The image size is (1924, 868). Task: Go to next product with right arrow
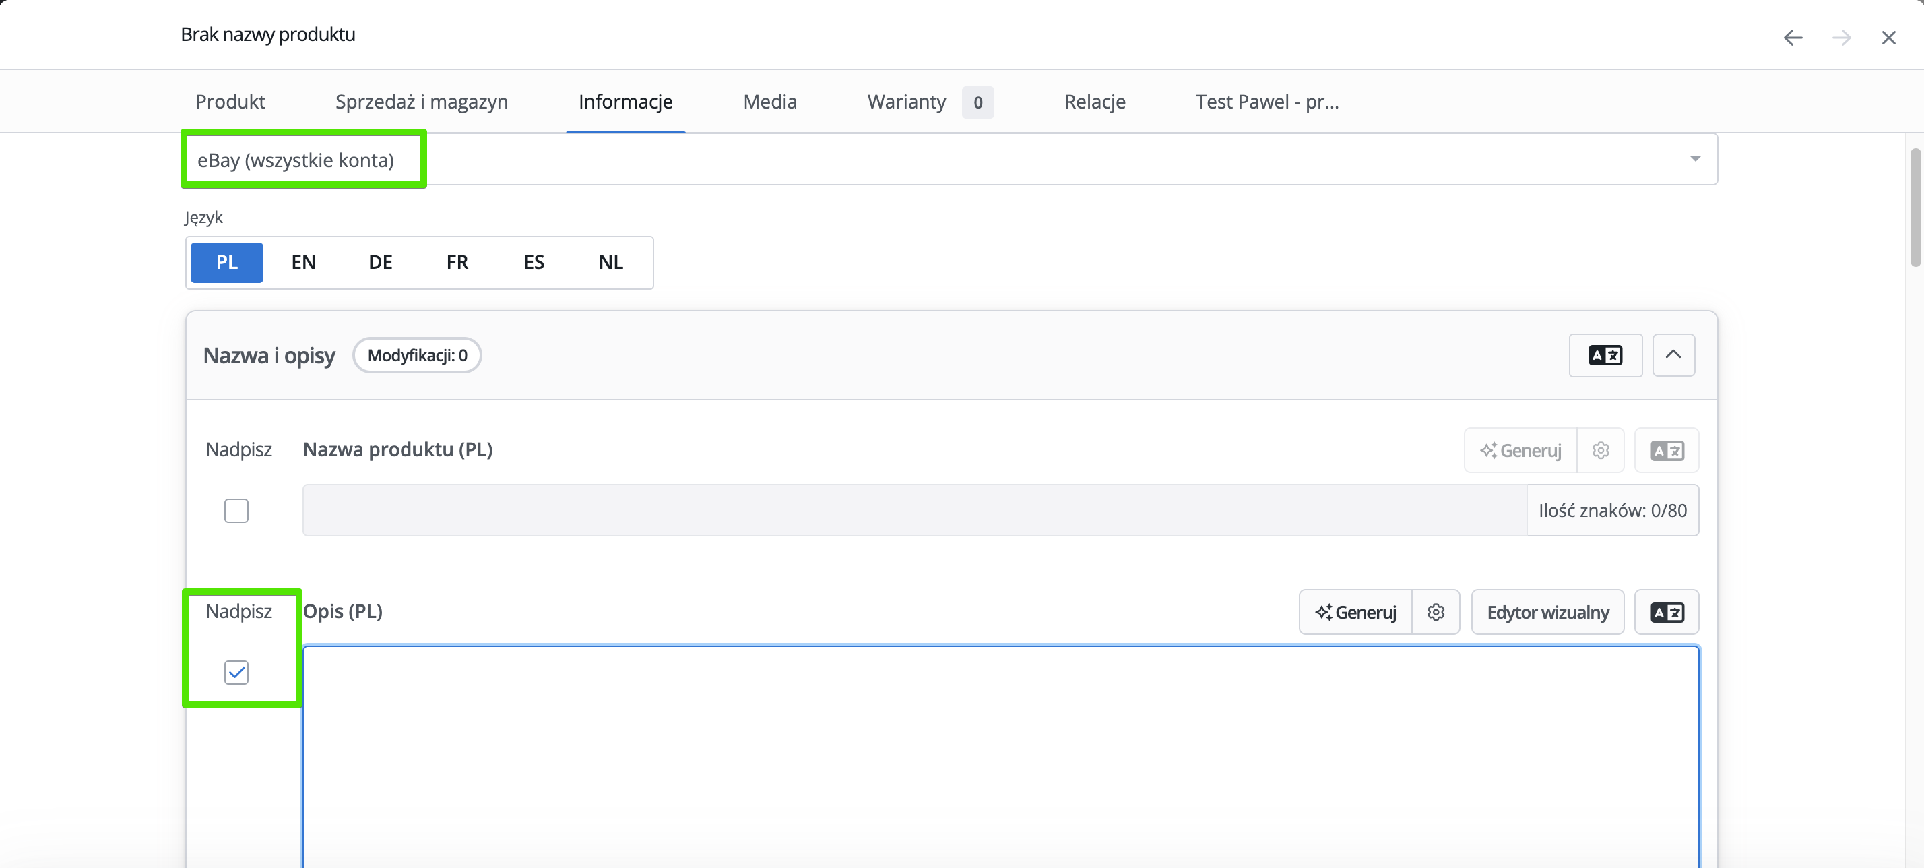[x=1841, y=37]
